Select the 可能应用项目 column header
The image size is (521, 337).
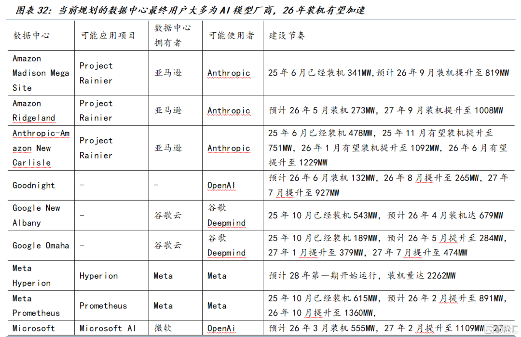[x=108, y=36]
